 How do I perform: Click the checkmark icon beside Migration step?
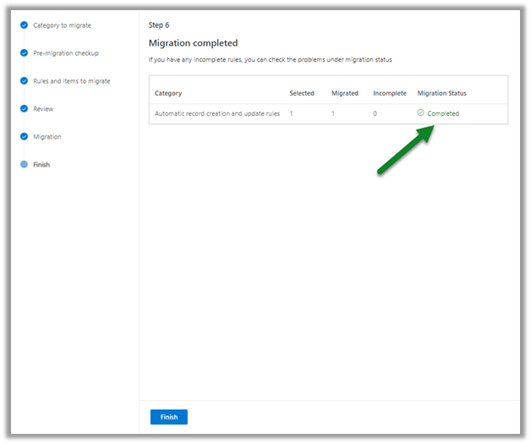[x=24, y=137]
